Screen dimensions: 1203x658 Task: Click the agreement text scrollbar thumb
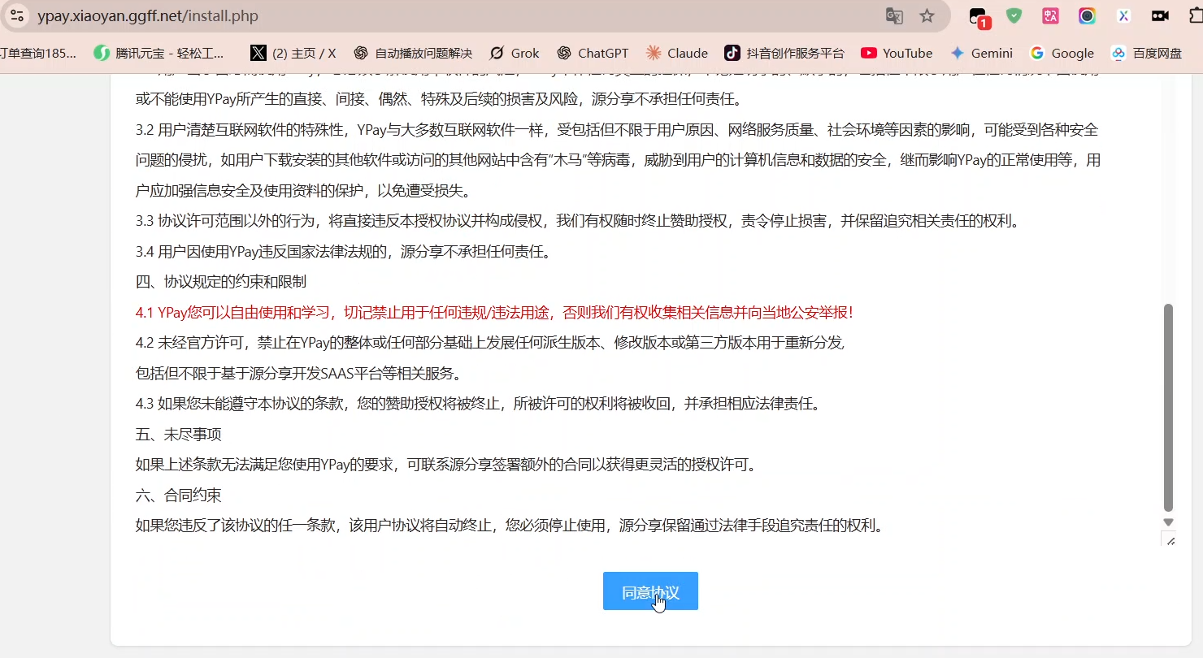tap(1168, 406)
